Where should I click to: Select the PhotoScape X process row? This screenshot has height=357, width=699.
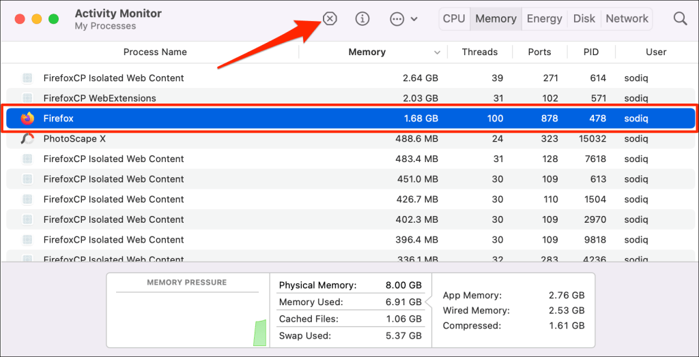[x=349, y=139]
